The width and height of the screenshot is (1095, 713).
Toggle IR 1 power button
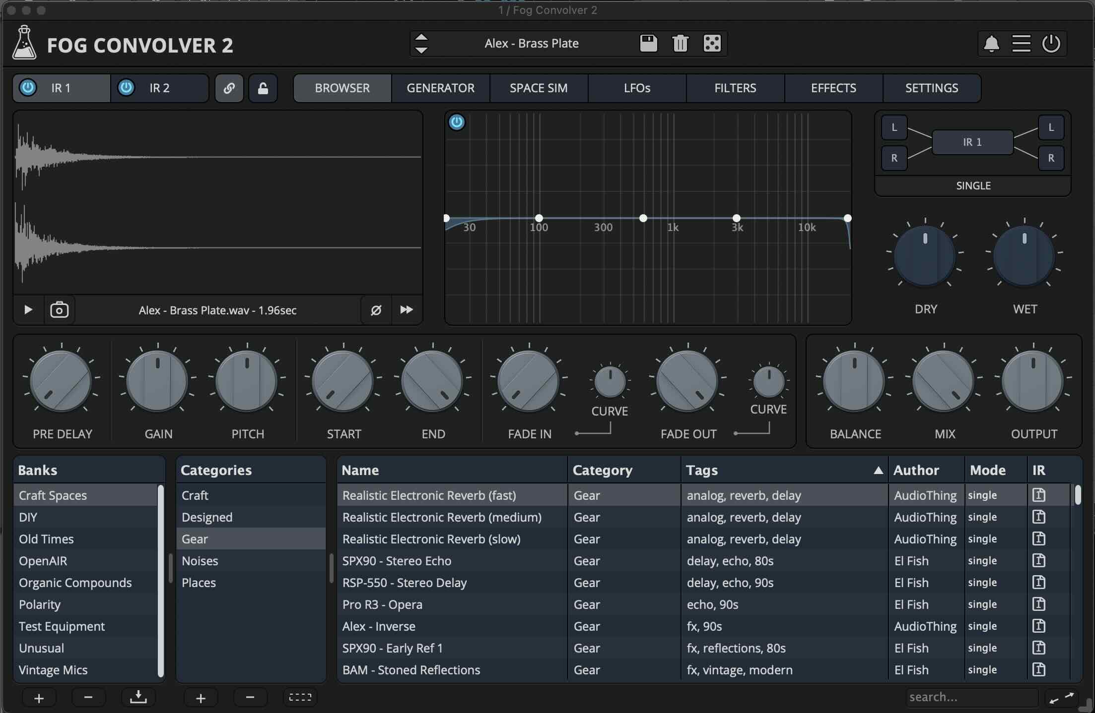pos(28,88)
